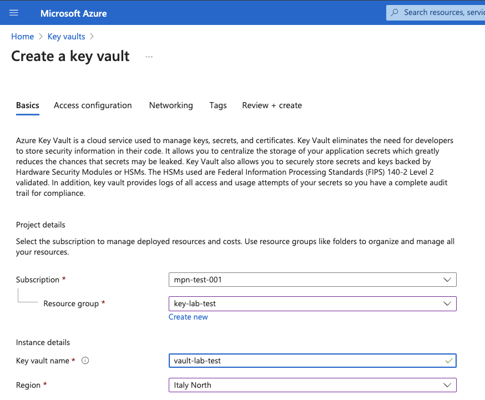
Task: Switch to the Networking tab
Action: [x=171, y=105]
